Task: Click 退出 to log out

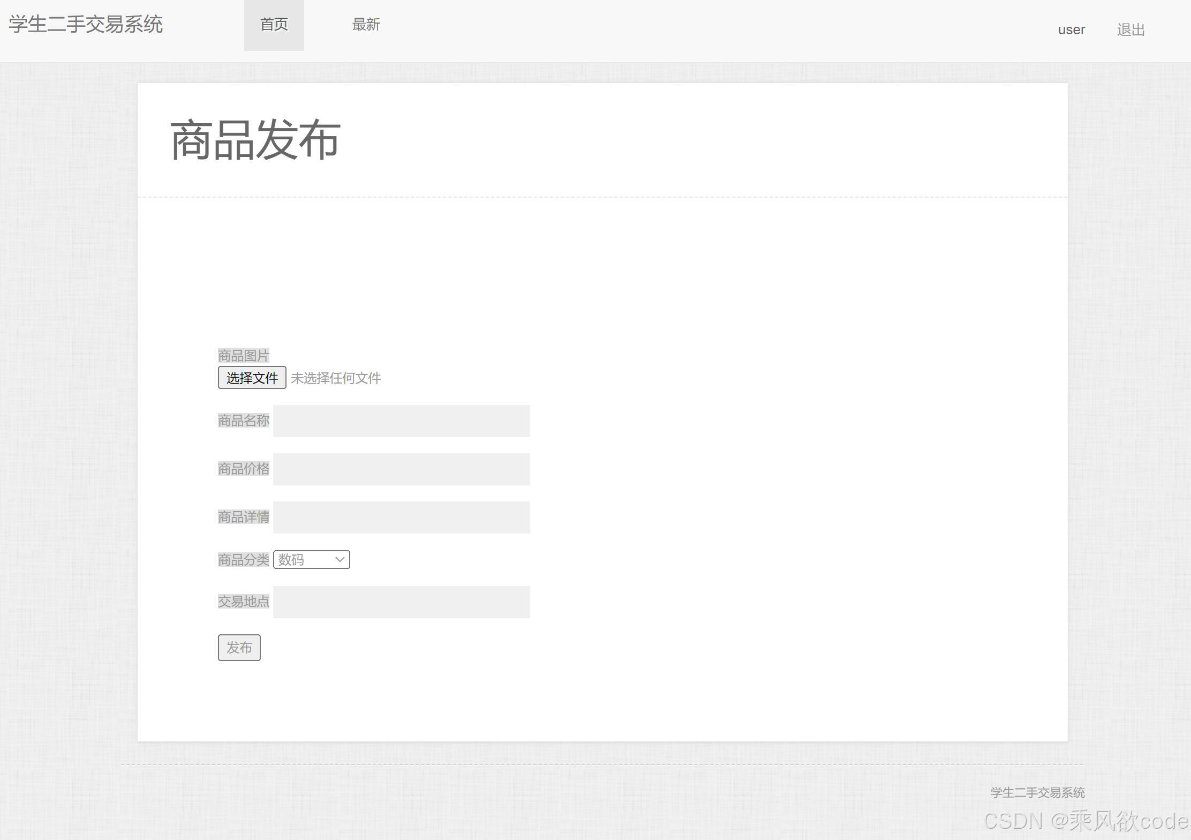Action: [1130, 30]
